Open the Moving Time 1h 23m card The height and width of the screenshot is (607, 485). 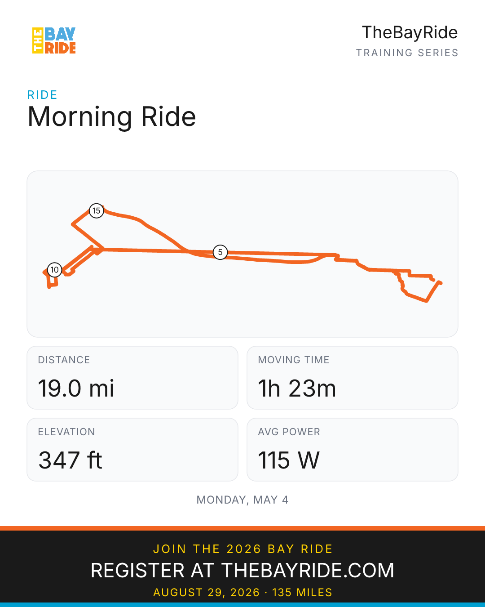point(353,378)
